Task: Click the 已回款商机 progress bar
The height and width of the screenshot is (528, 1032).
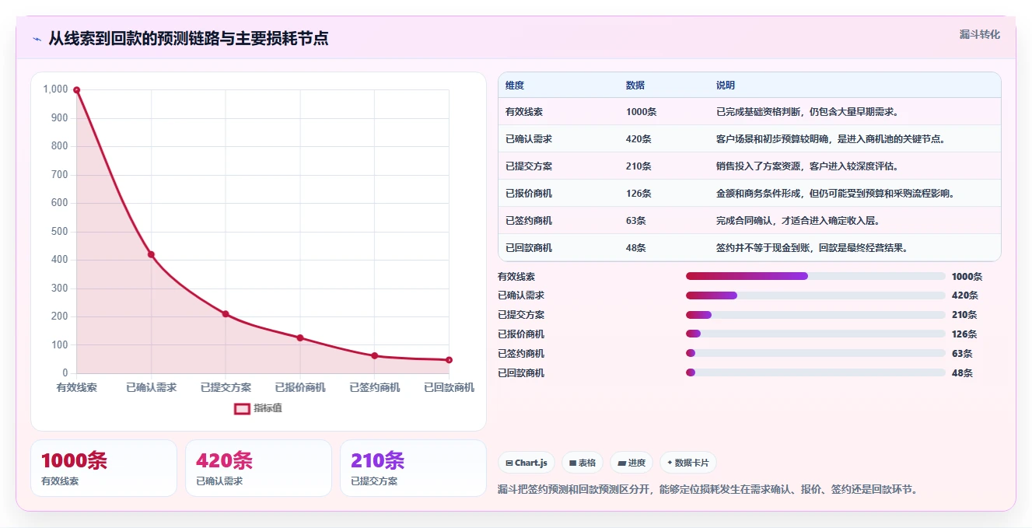Action: [816, 372]
